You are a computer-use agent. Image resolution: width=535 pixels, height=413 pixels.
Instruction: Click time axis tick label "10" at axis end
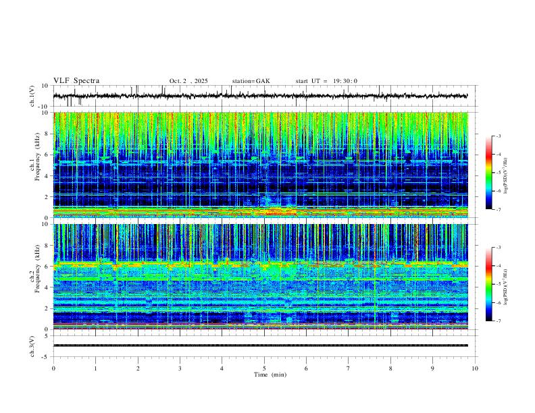pos(475,368)
